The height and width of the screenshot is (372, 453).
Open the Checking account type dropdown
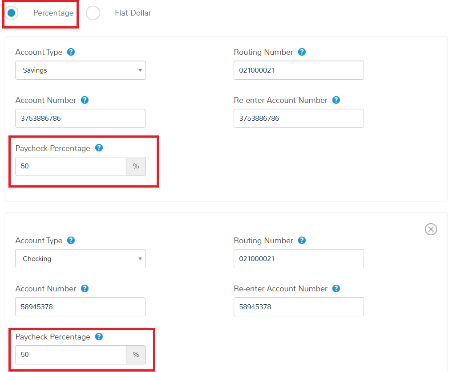coord(81,259)
